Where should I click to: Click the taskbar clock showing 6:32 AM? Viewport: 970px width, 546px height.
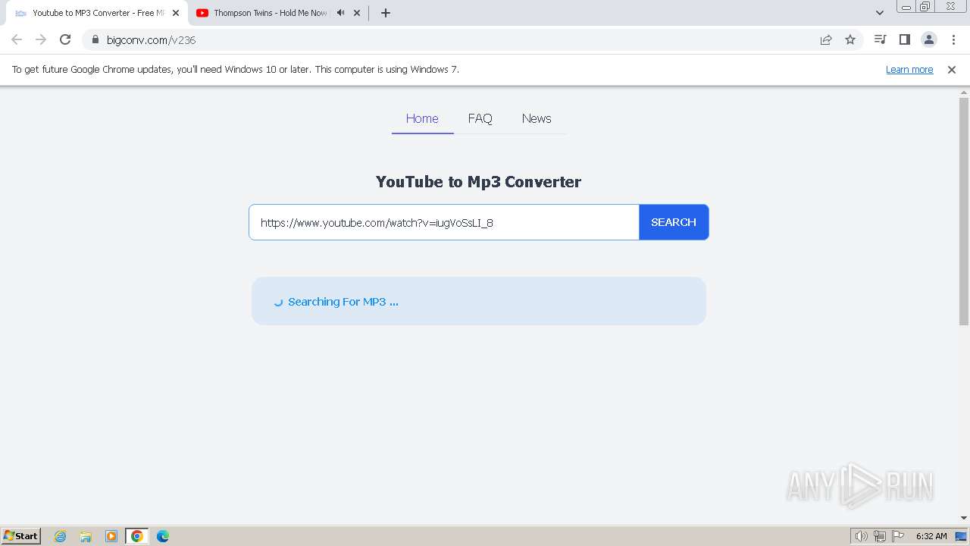click(x=931, y=536)
